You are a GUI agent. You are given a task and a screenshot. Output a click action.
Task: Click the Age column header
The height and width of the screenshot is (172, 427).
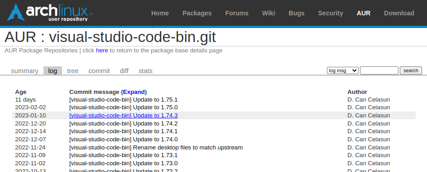point(21,92)
